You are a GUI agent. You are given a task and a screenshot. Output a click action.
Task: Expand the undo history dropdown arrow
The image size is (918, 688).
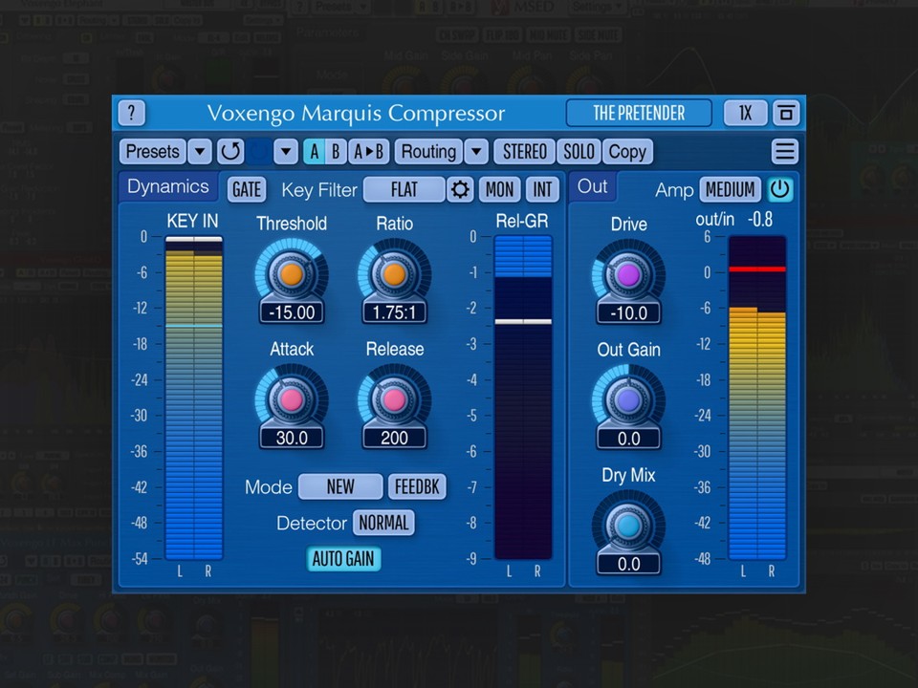point(286,152)
